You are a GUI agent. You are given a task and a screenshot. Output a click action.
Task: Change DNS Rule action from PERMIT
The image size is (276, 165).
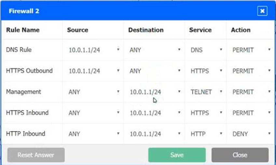pos(251,50)
